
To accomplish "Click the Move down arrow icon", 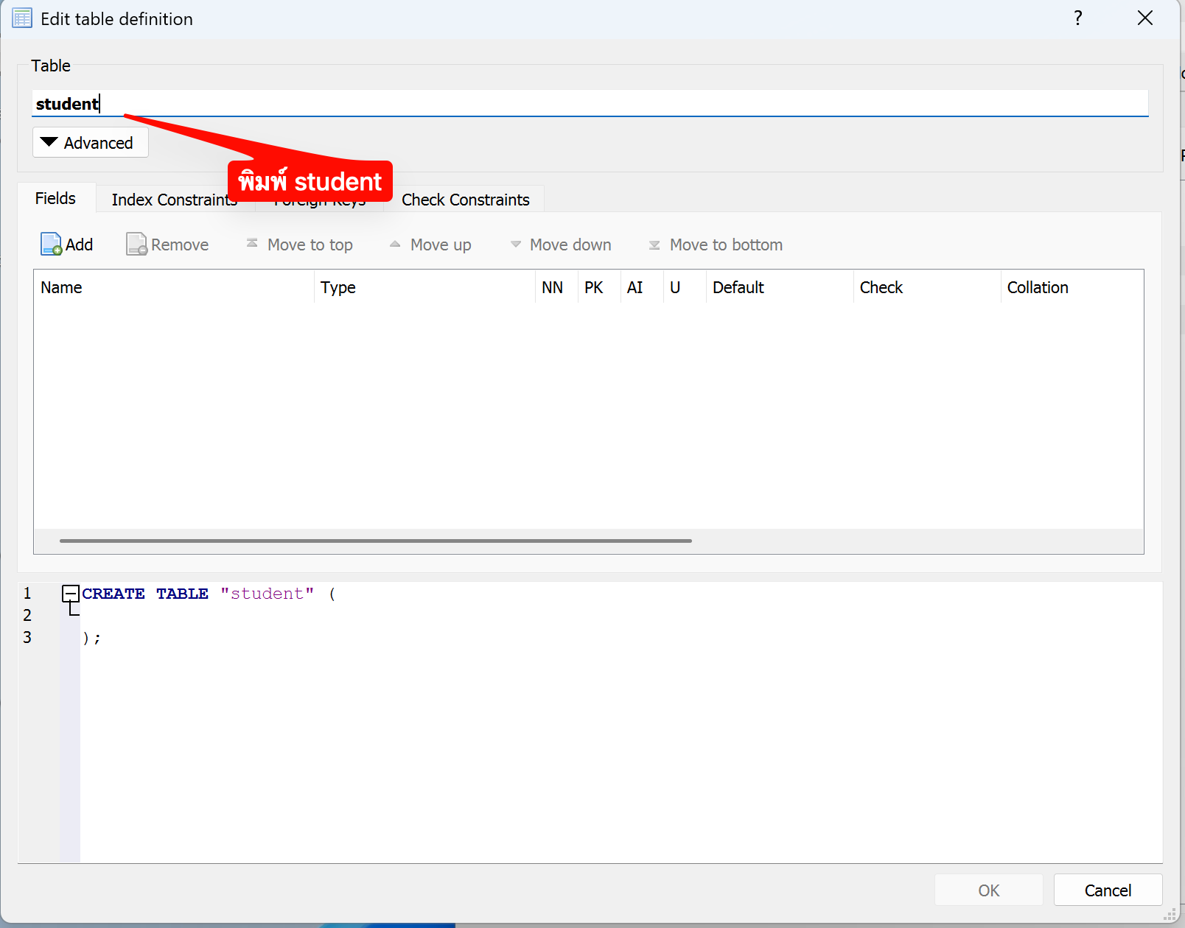I will click(x=515, y=245).
